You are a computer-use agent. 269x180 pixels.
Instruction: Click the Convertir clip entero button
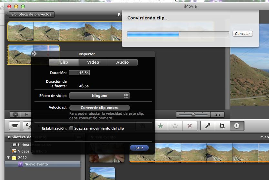99,108
